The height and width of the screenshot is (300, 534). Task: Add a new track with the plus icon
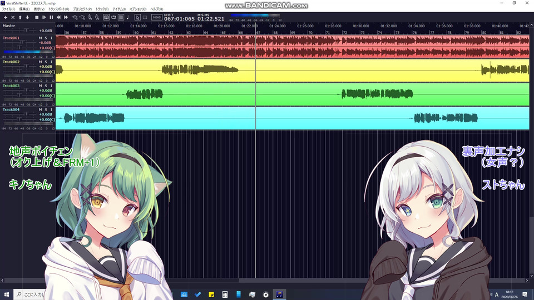(x=6, y=17)
